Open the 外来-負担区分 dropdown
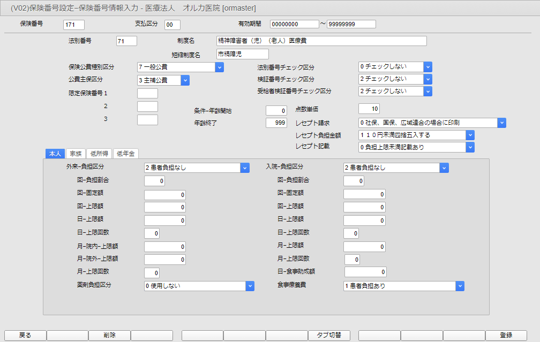Viewport: 540px width, 342px height. pos(245,168)
